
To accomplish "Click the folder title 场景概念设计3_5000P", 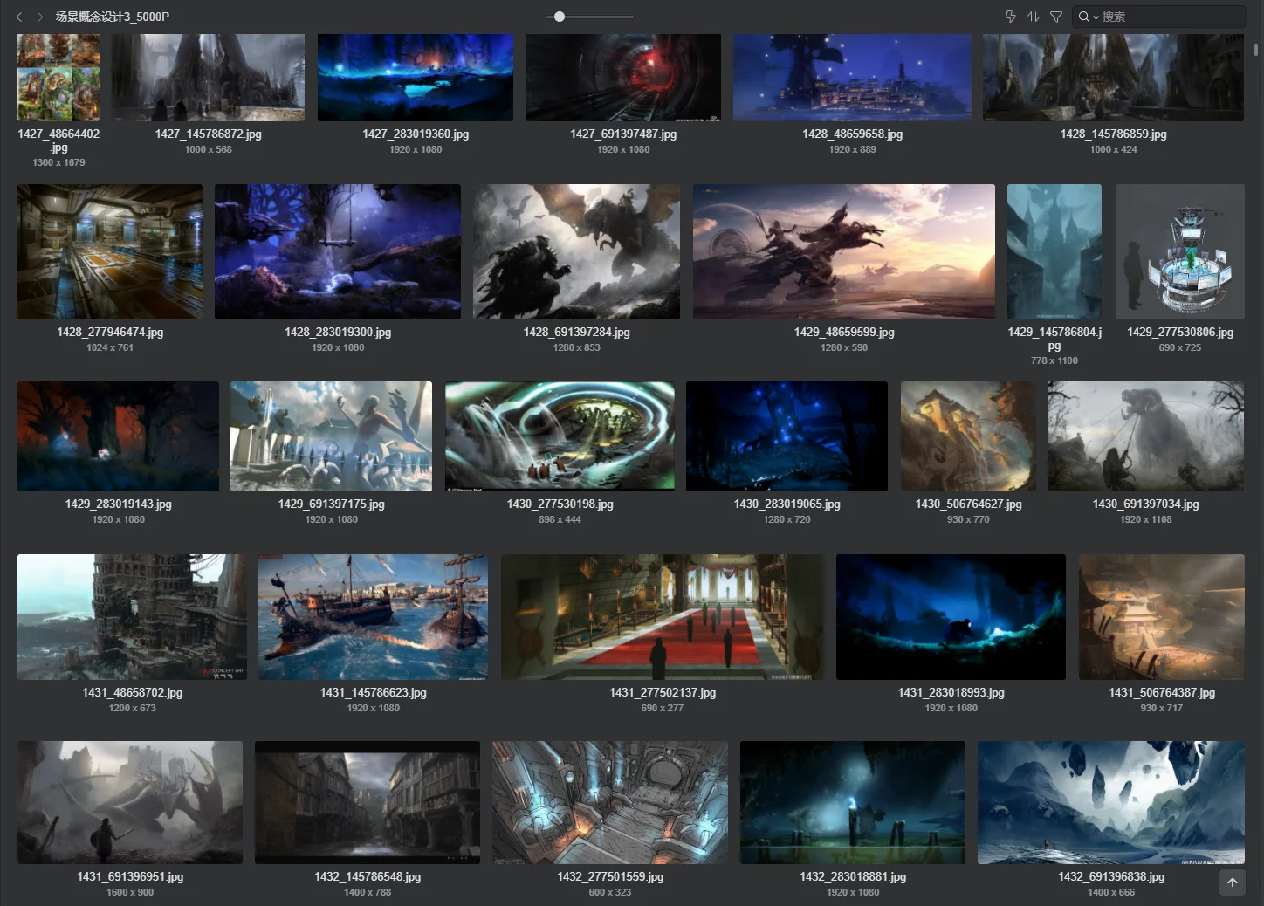I will [x=113, y=17].
